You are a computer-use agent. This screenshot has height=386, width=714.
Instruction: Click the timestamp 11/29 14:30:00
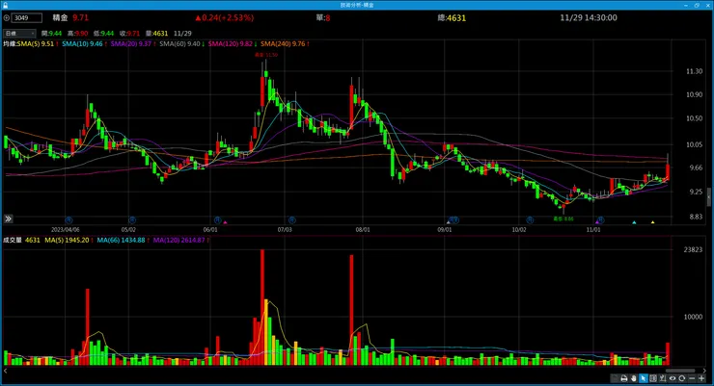(x=589, y=17)
